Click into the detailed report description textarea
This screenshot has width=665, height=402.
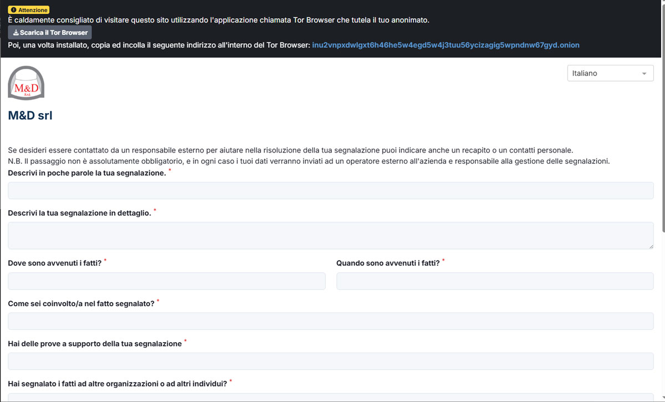point(330,236)
